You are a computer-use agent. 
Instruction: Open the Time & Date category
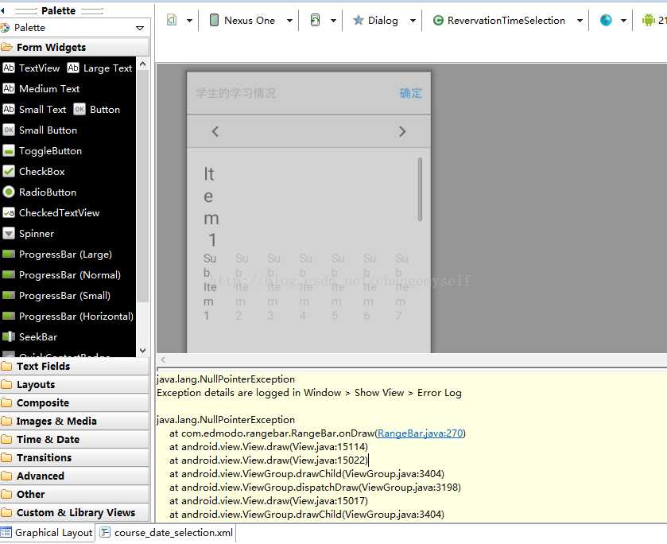(75, 439)
